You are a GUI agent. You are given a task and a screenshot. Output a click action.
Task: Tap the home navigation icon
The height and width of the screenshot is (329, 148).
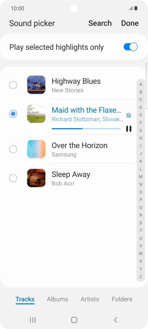coord(74,320)
